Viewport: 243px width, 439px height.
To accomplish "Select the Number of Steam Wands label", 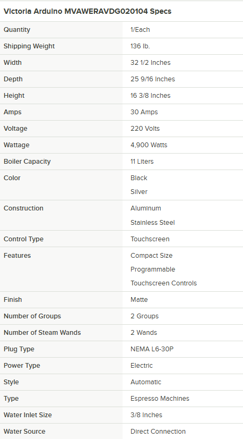I will tap(42, 333).
